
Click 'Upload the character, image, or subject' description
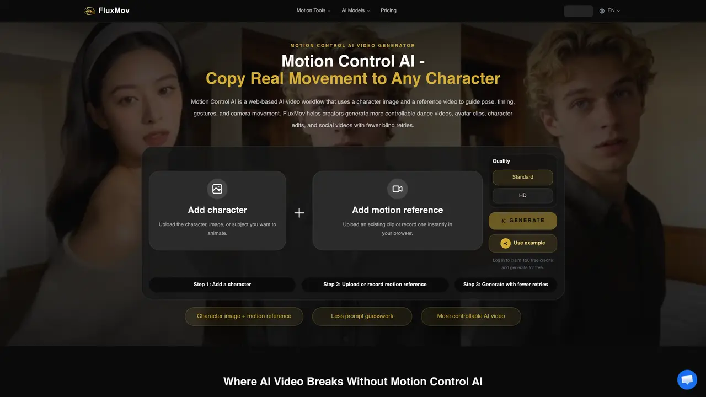pos(217,229)
